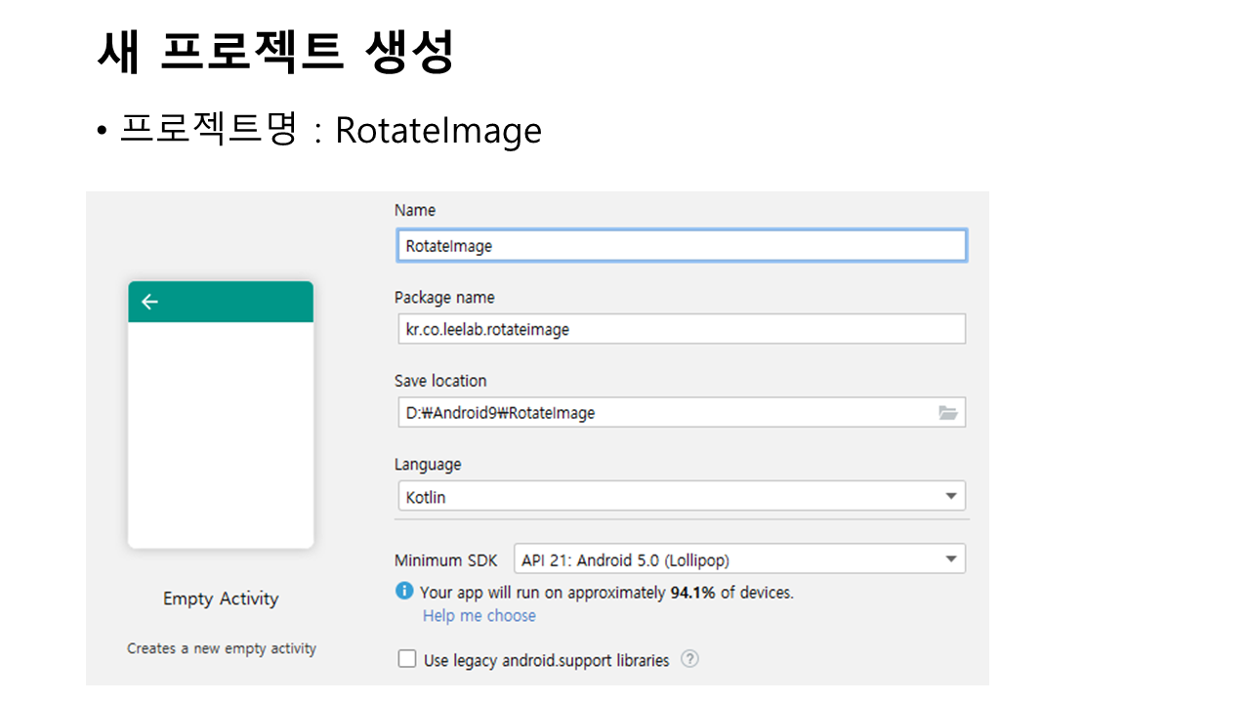Click the bullet text '프로젝트명 : RotateImage'

(330, 130)
